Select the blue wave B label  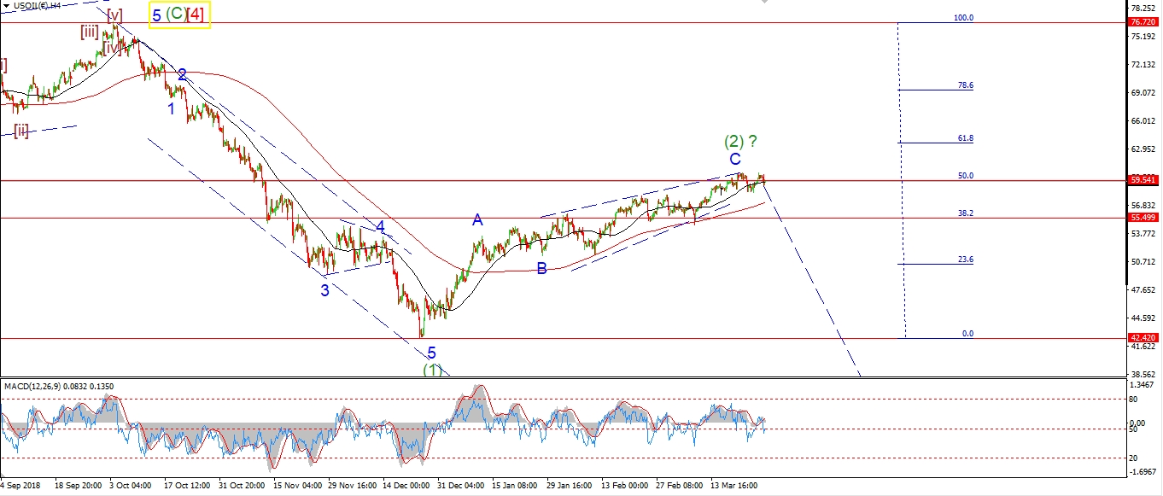(x=541, y=269)
